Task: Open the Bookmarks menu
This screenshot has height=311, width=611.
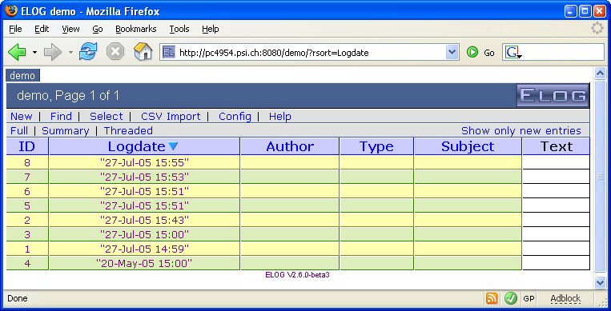Action: 135,29
